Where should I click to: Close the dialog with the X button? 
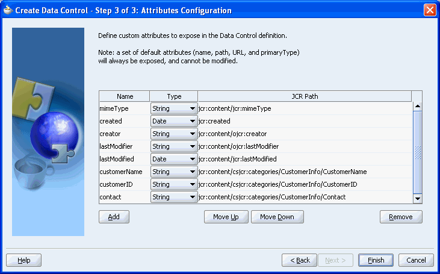click(430, 10)
